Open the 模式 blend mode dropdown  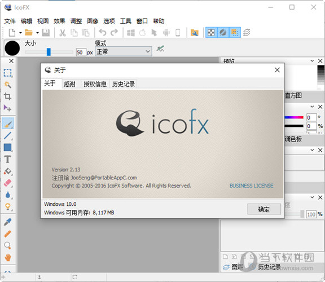click(124, 51)
